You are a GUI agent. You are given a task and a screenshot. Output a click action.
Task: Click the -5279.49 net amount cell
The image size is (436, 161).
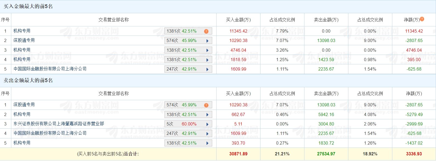414,114
